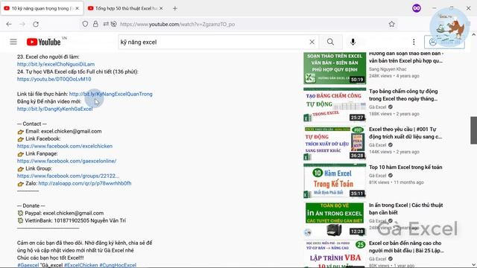Clear the search text with the X
The width and height of the screenshot is (477, 268).
(x=312, y=42)
